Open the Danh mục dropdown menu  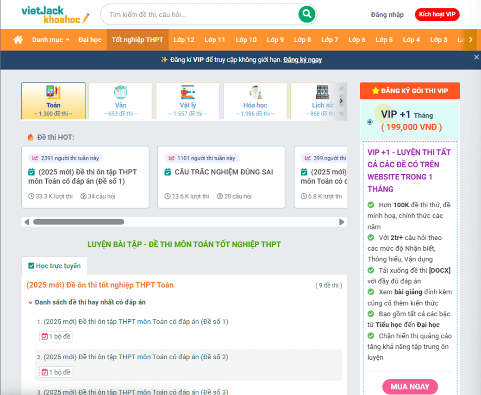[x=50, y=40]
